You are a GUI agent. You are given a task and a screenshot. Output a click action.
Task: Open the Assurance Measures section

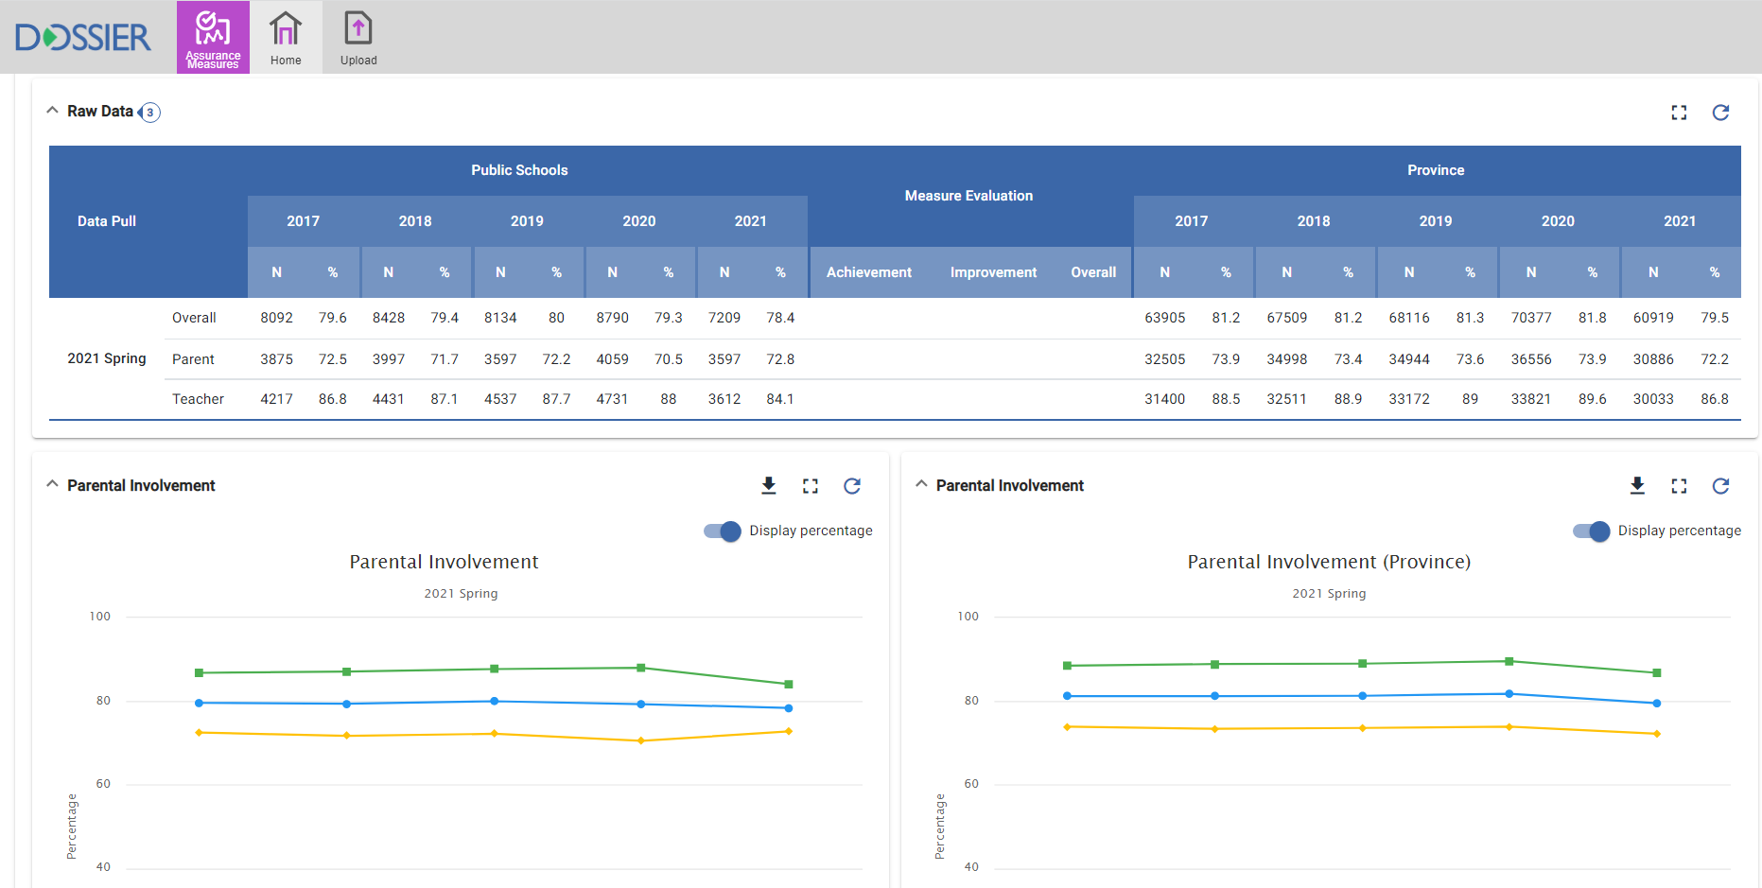click(x=213, y=38)
